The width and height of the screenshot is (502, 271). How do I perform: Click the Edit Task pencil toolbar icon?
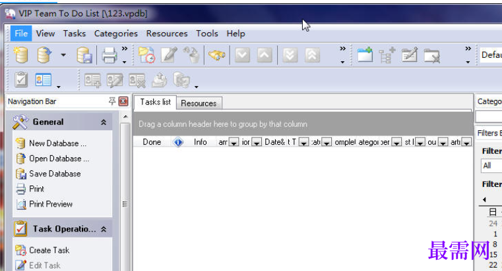tap(169, 55)
